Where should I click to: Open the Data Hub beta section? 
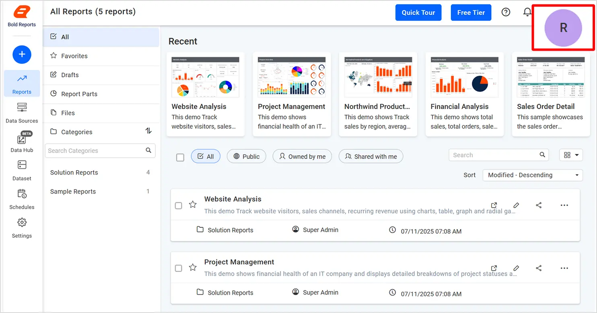(22, 142)
